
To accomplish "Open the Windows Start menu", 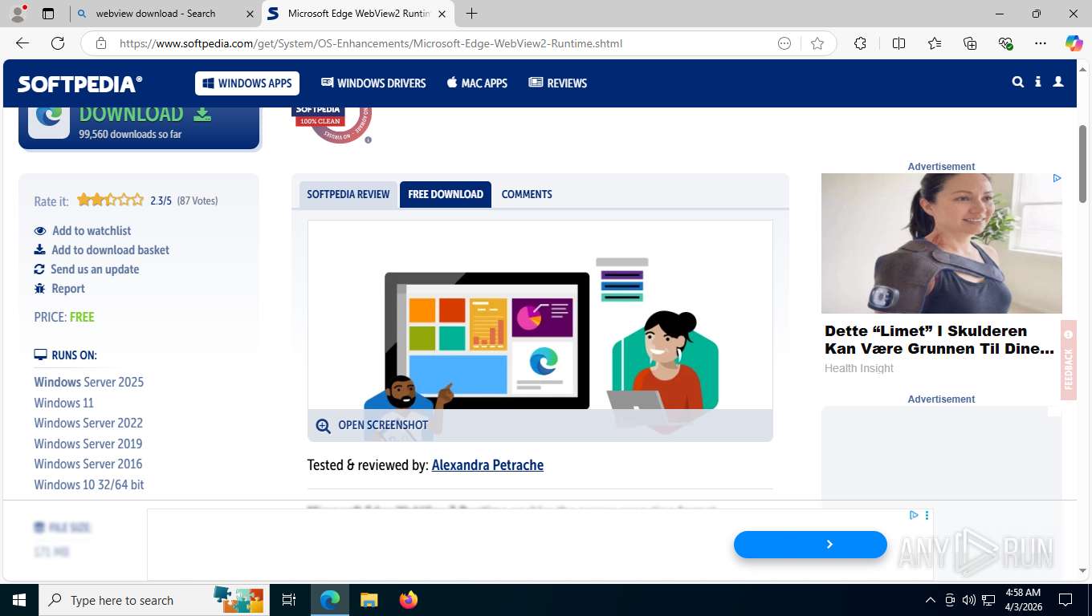I will (x=18, y=600).
